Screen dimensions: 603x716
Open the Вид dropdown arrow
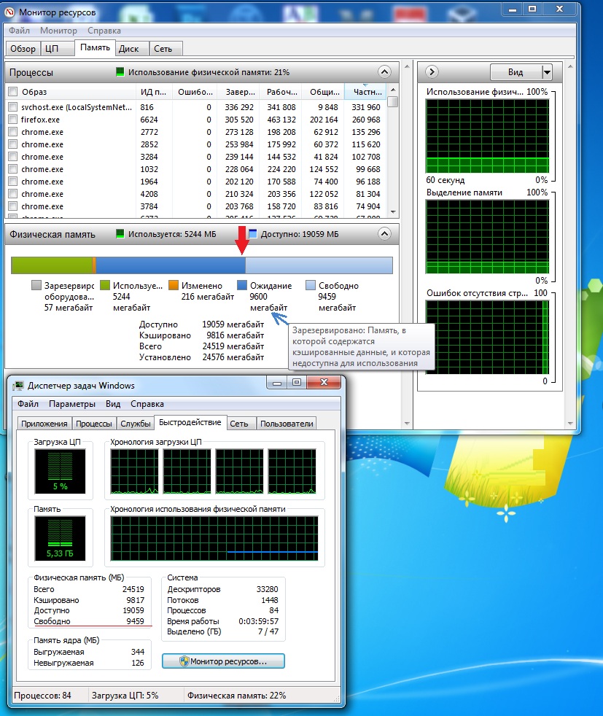546,72
